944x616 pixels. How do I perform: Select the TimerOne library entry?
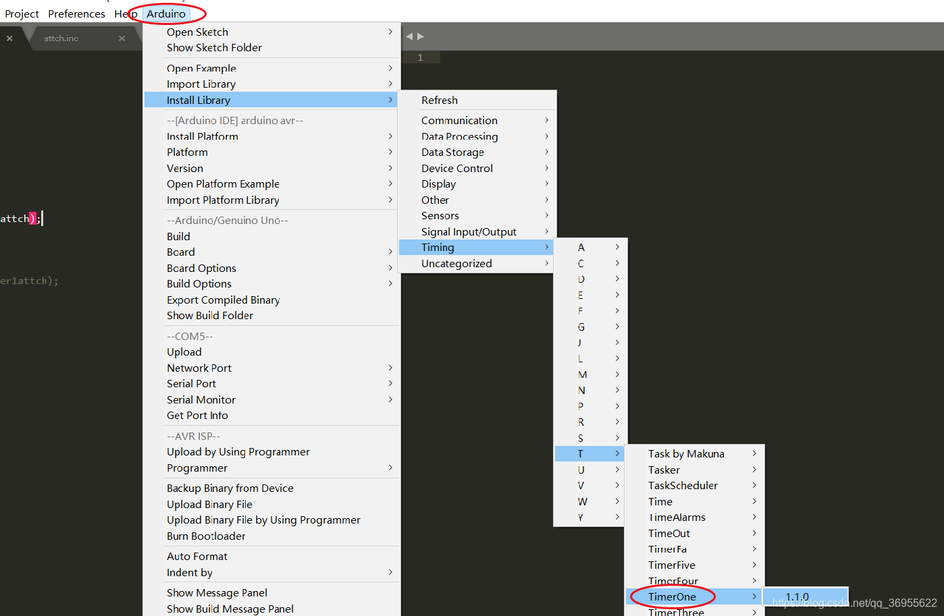(695, 597)
